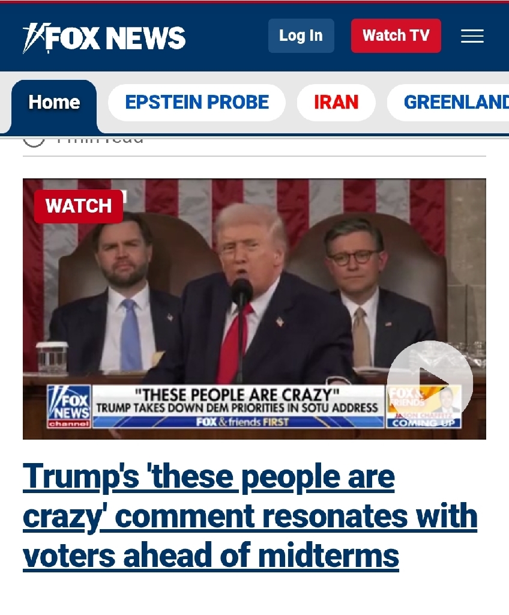The height and width of the screenshot is (615, 509).
Task: Click the Fox & Friends Coming Up inset
Action: coord(424,407)
